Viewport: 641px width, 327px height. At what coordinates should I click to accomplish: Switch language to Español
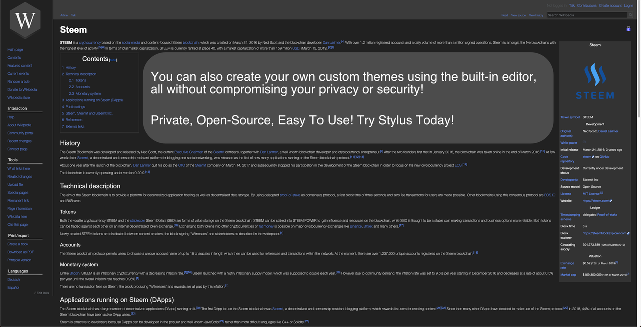(13, 288)
